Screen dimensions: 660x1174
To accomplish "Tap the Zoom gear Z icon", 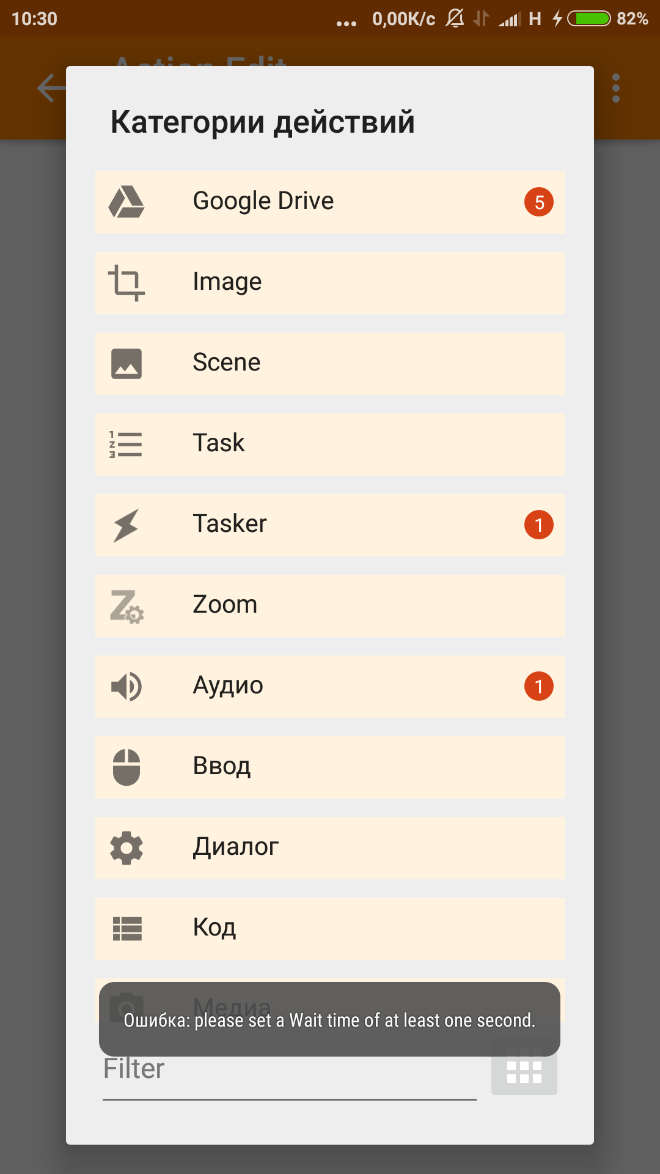I will (x=127, y=606).
